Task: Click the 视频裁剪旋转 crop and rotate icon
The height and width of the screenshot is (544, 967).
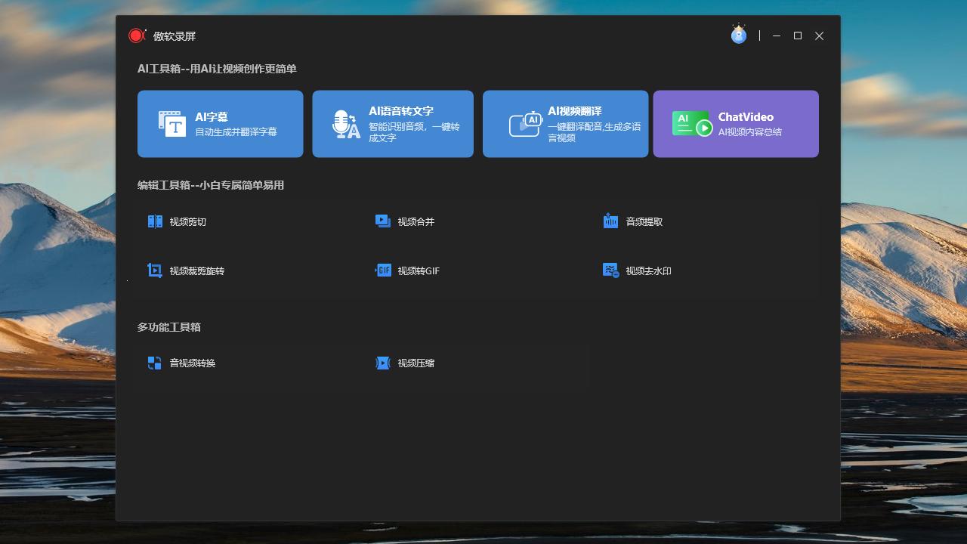Action: coord(154,270)
